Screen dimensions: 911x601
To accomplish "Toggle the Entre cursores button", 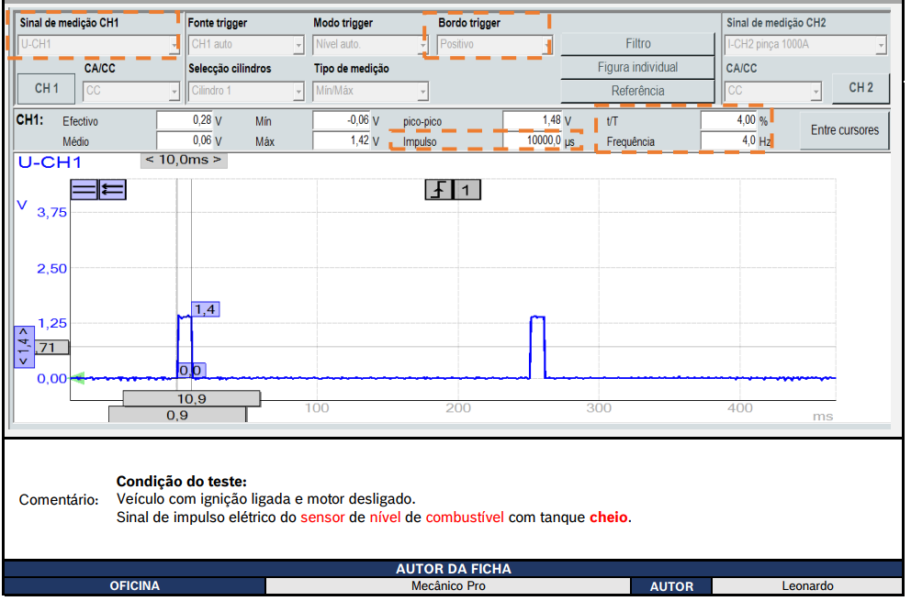I will 844,130.
